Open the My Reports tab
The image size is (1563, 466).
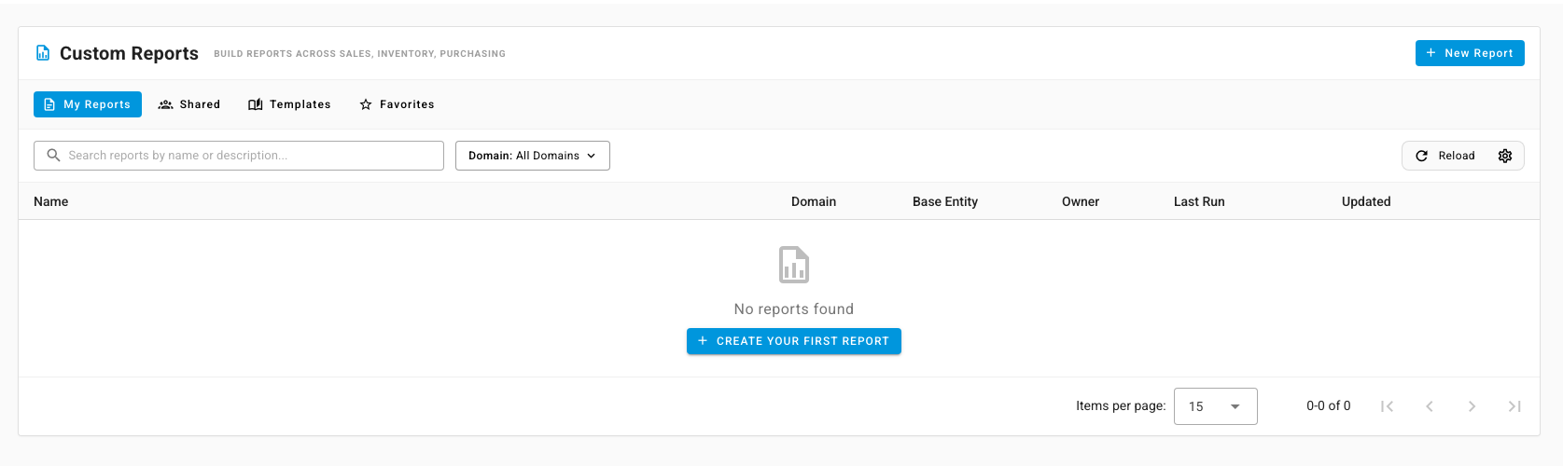point(88,104)
